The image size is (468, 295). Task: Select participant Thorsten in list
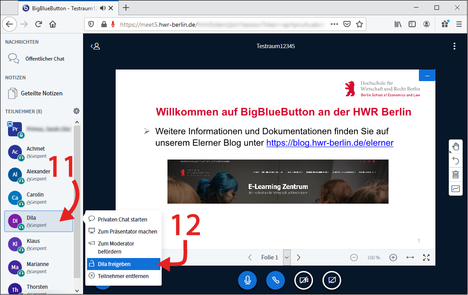click(39, 288)
